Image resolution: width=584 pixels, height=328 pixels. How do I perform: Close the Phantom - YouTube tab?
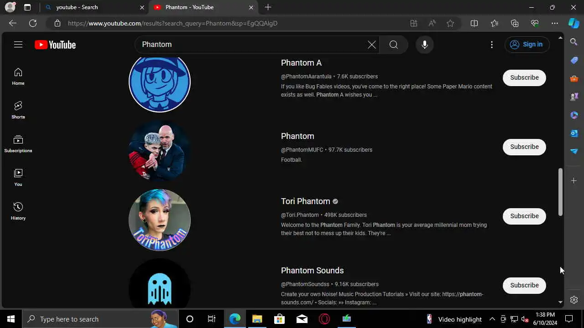251,7
